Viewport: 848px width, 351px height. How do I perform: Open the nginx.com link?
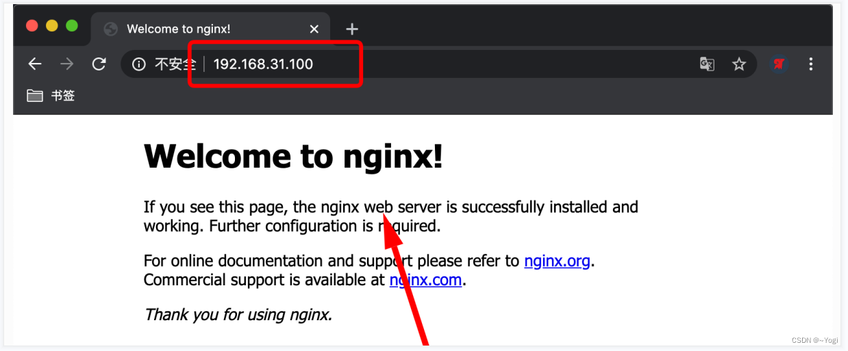[x=425, y=280]
